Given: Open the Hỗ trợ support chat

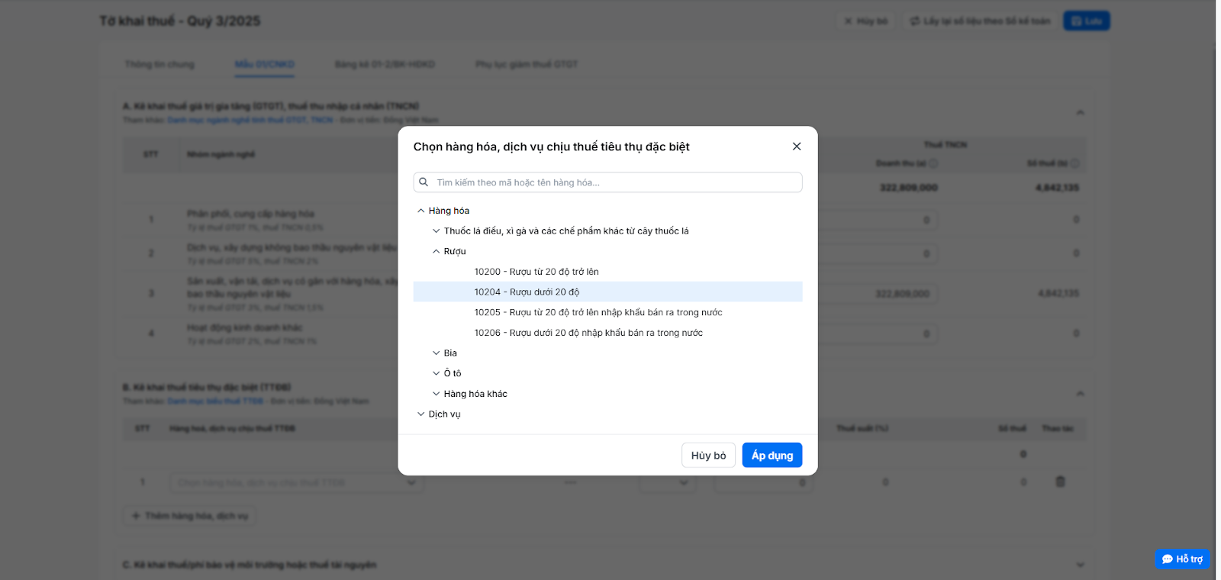Looking at the screenshot, I should 1182,559.
